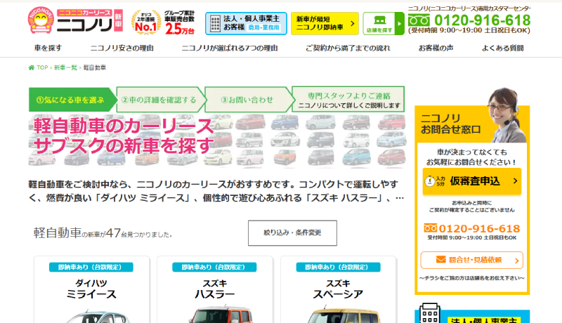The height and width of the screenshot is (323, 562).
Task: Open the 法人・個人事業主 お客様 banner
Action: (246, 23)
